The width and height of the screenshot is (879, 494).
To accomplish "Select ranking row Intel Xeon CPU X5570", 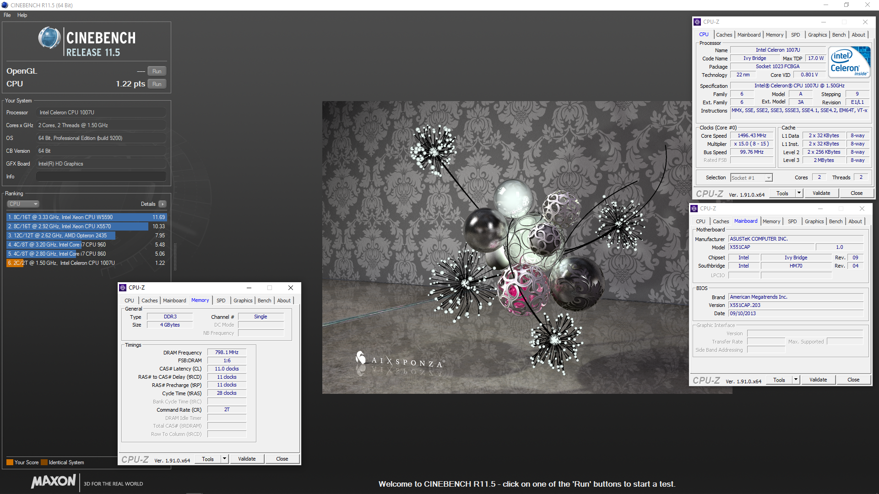I will click(87, 226).
